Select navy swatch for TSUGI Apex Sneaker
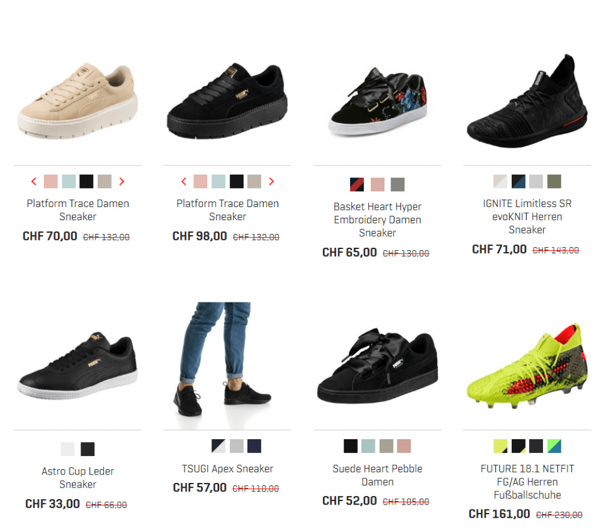 tap(254, 446)
